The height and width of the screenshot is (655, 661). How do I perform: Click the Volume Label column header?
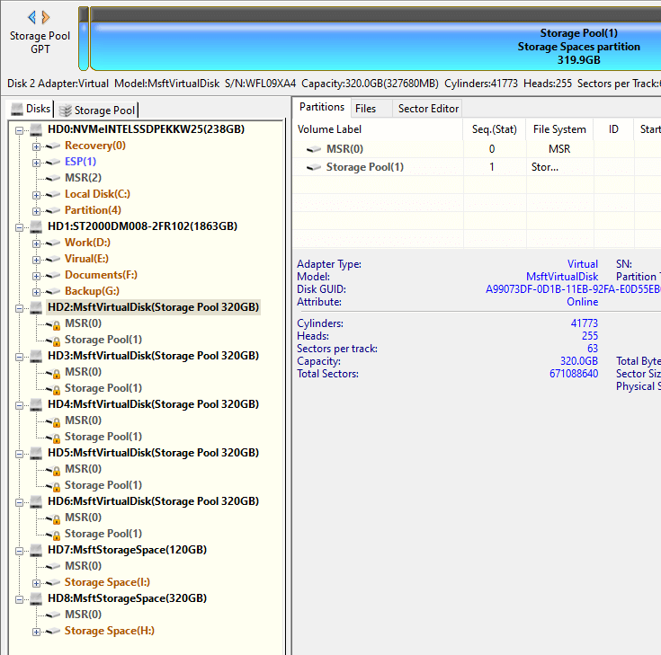click(329, 129)
